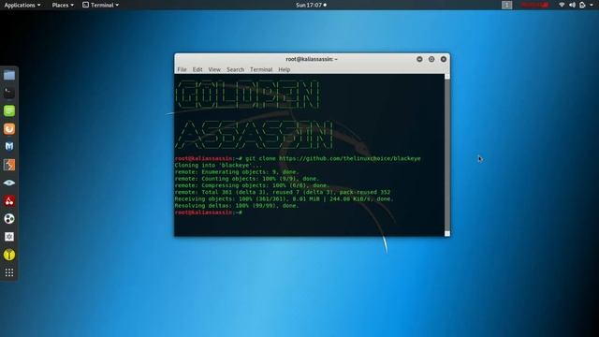Open the Files manager in the dock
Viewport: 599px width, 337px height.
point(9,75)
